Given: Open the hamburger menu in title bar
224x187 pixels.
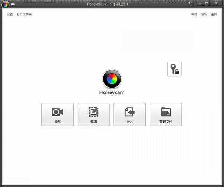Looking at the screenshot, I should (13, 4).
